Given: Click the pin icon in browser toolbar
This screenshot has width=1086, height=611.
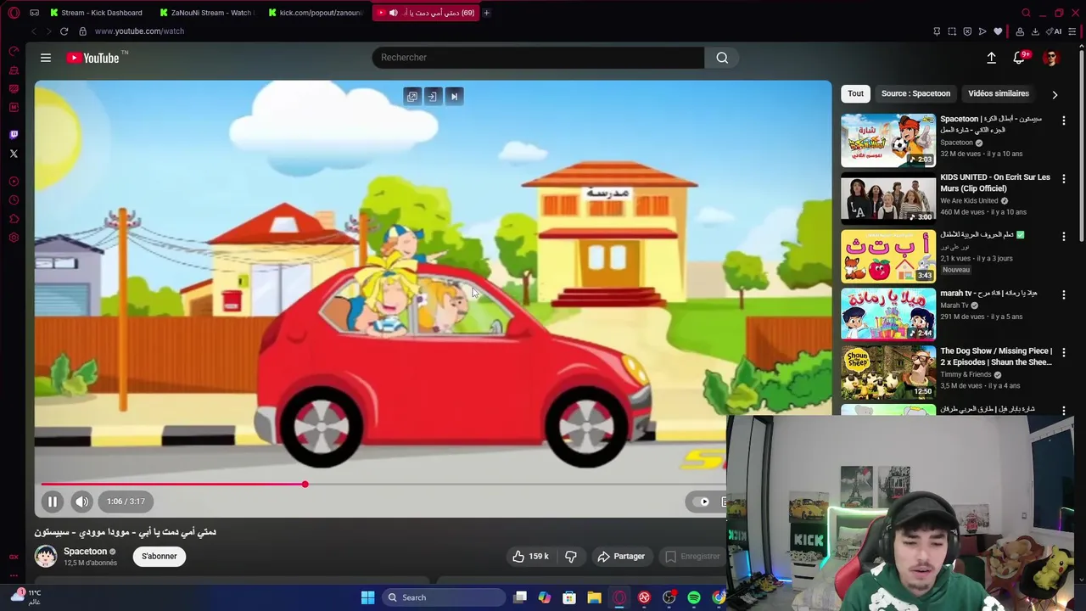Looking at the screenshot, I should pos(937,31).
